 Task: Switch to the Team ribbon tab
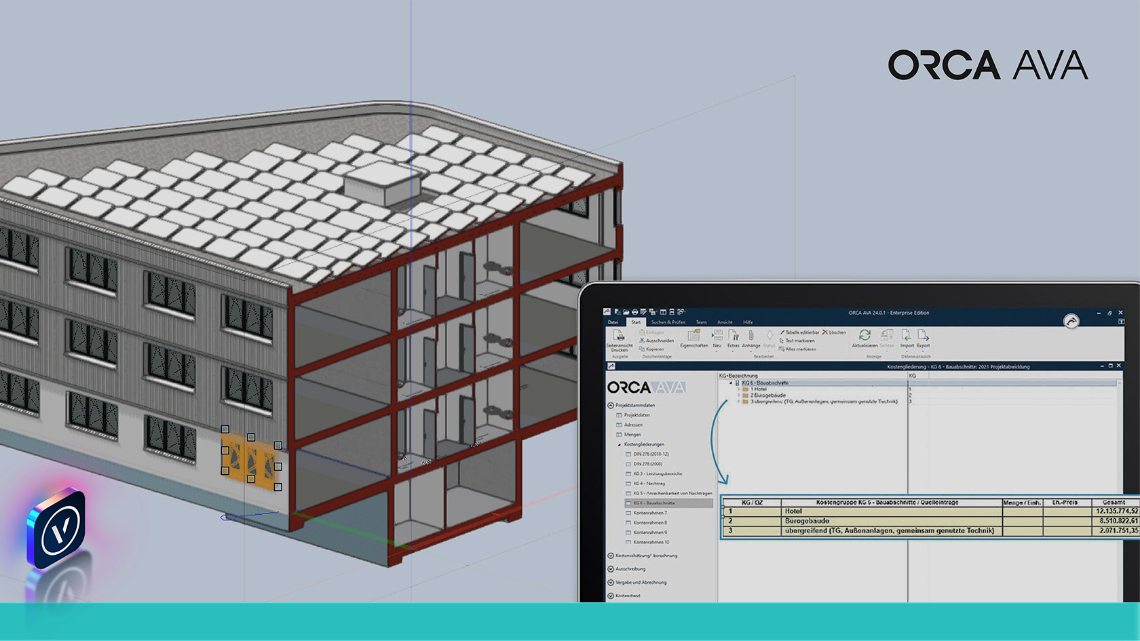(701, 322)
